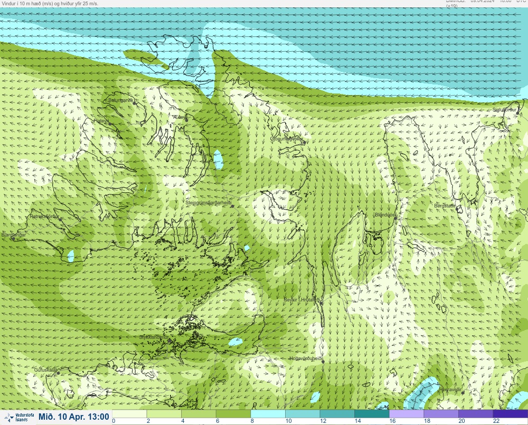Click the Bjargtangar station label
Viewport: 528px width, 425px height.
(x=14, y=235)
